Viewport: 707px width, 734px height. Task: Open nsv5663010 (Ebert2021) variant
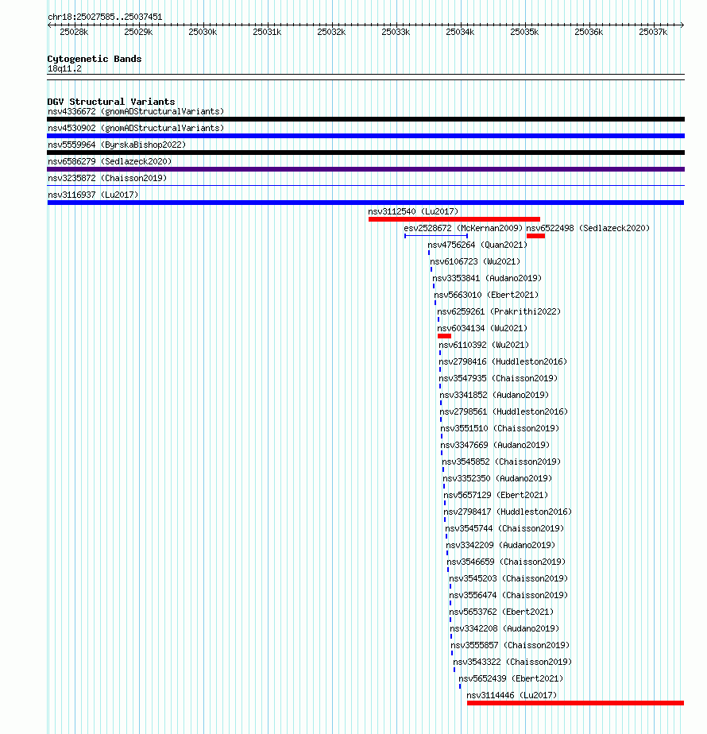[x=486, y=295]
